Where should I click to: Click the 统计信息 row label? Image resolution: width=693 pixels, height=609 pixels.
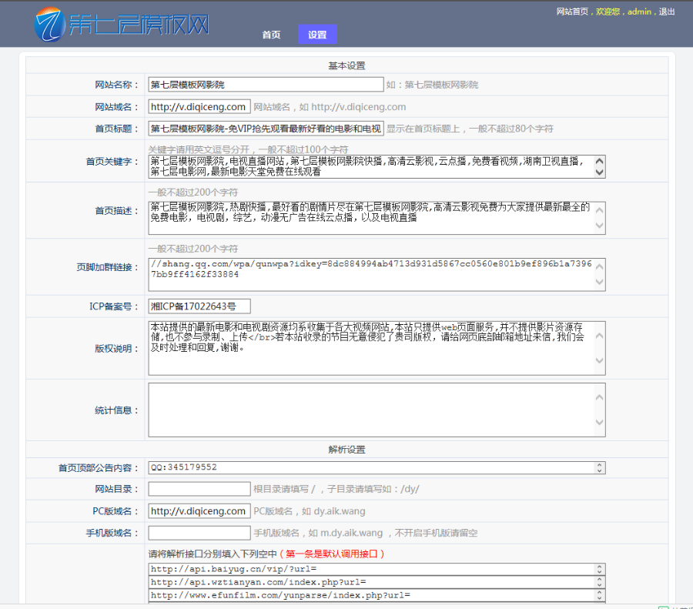tap(117, 410)
